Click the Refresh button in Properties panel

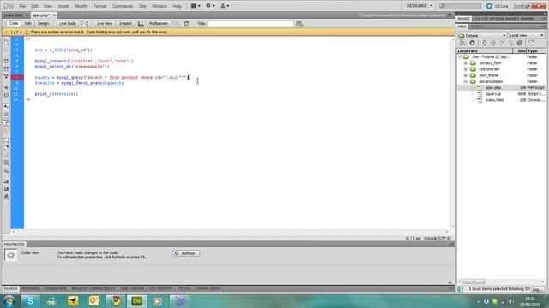[186, 253]
